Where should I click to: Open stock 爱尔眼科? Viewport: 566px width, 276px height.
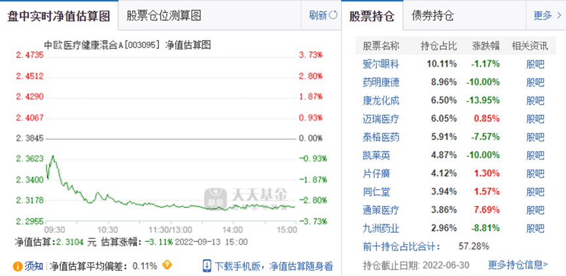(x=381, y=64)
